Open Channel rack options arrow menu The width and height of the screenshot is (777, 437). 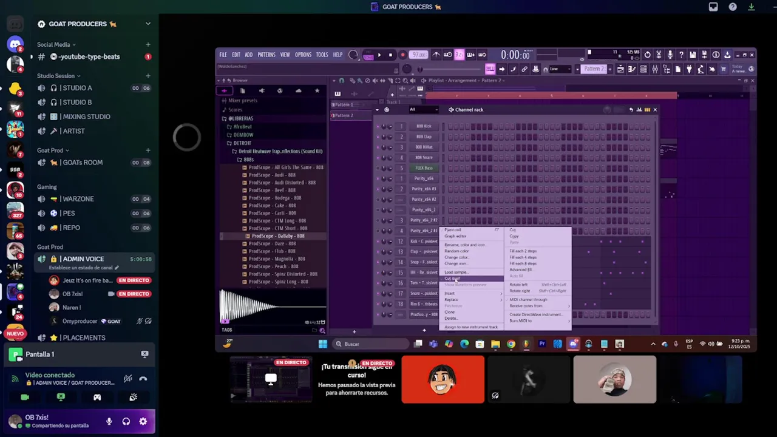click(378, 110)
